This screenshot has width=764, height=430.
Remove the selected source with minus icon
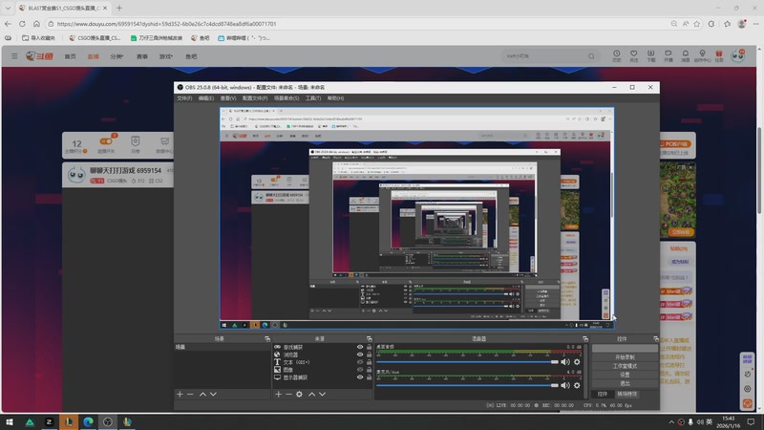289,394
